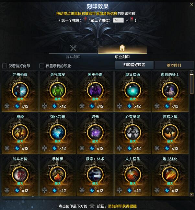The width and height of the screenshot is (195, 210).
Task: Choose the 国王圣谕 purple engraving icon
Action: [95, 90]
